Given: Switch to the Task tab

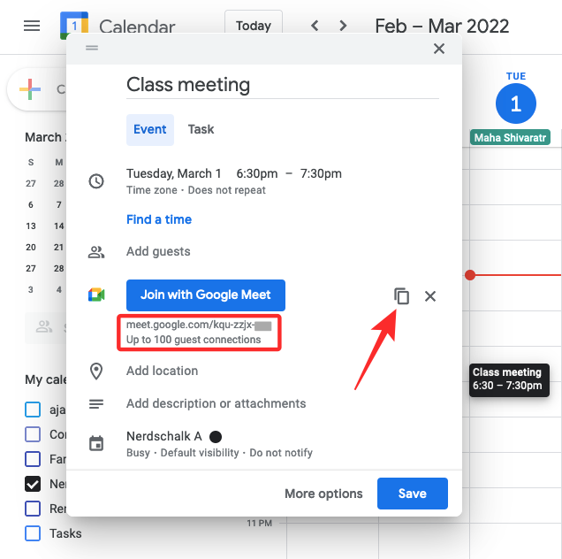Looking at the screenshot, I should pos(201,129).
